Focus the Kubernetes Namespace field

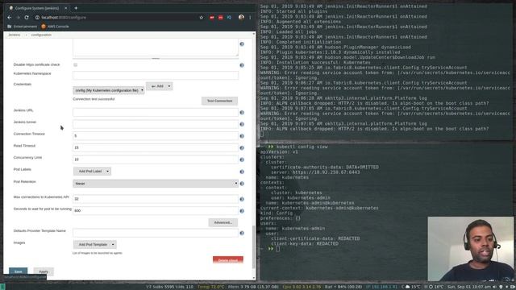point(156,75)
